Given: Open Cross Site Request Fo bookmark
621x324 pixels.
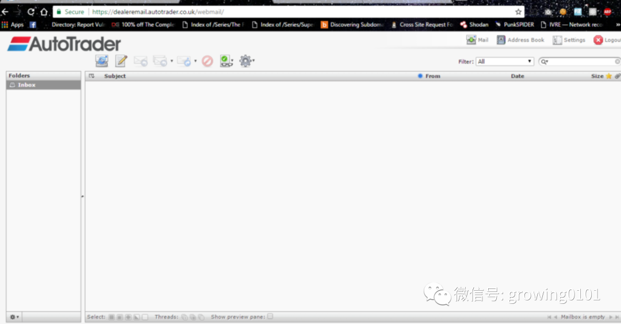Looking at the screenshot, I should coord(422,25).
